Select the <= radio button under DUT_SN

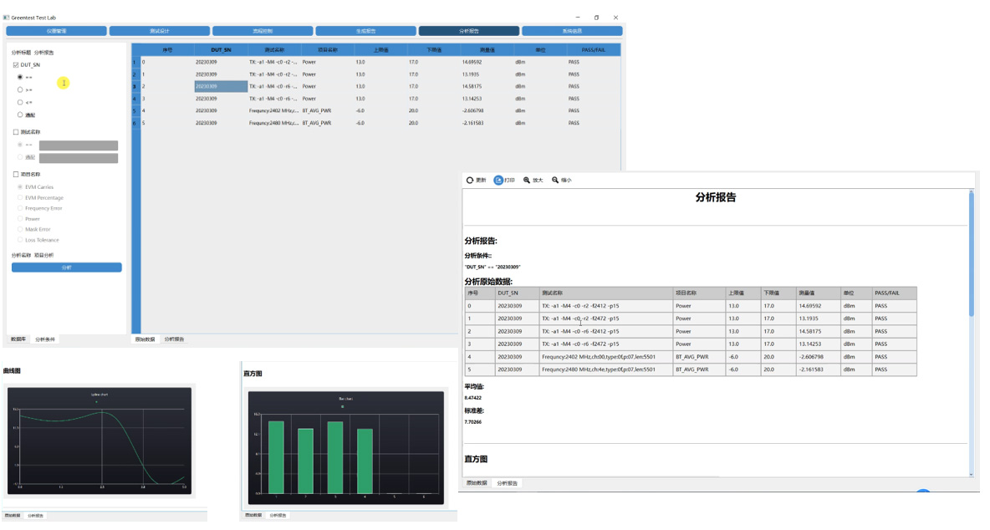click(x=20, y=102)
